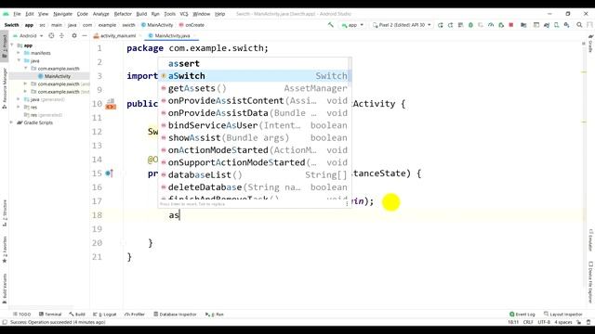Click MainActivity breadcrumb in navigation bar
This screenshot has height=334, width=595.
coord(157,25)
